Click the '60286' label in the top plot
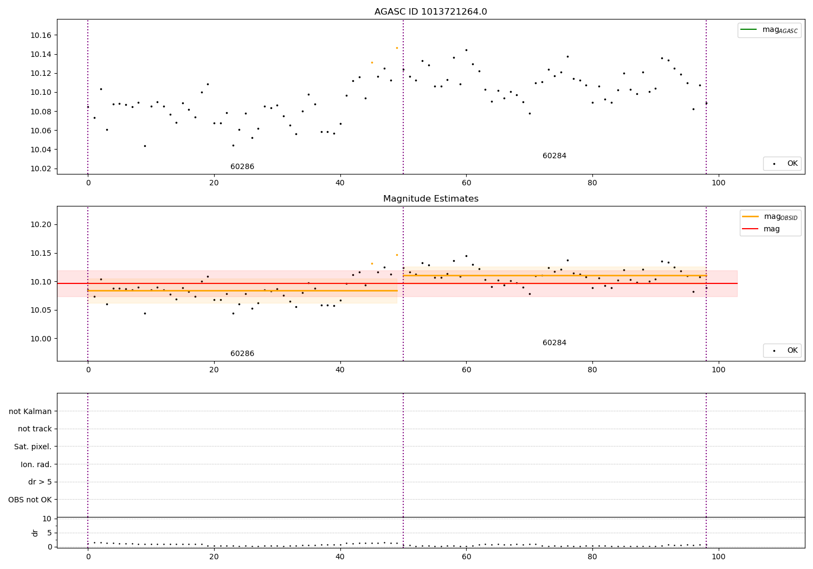Viewport: 813px width, 569px height. click(242, 167)
